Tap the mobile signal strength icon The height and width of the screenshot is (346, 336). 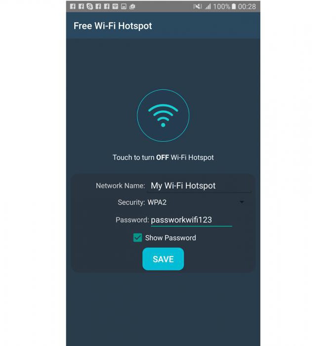pyautogui.click(x=208, y=6)
